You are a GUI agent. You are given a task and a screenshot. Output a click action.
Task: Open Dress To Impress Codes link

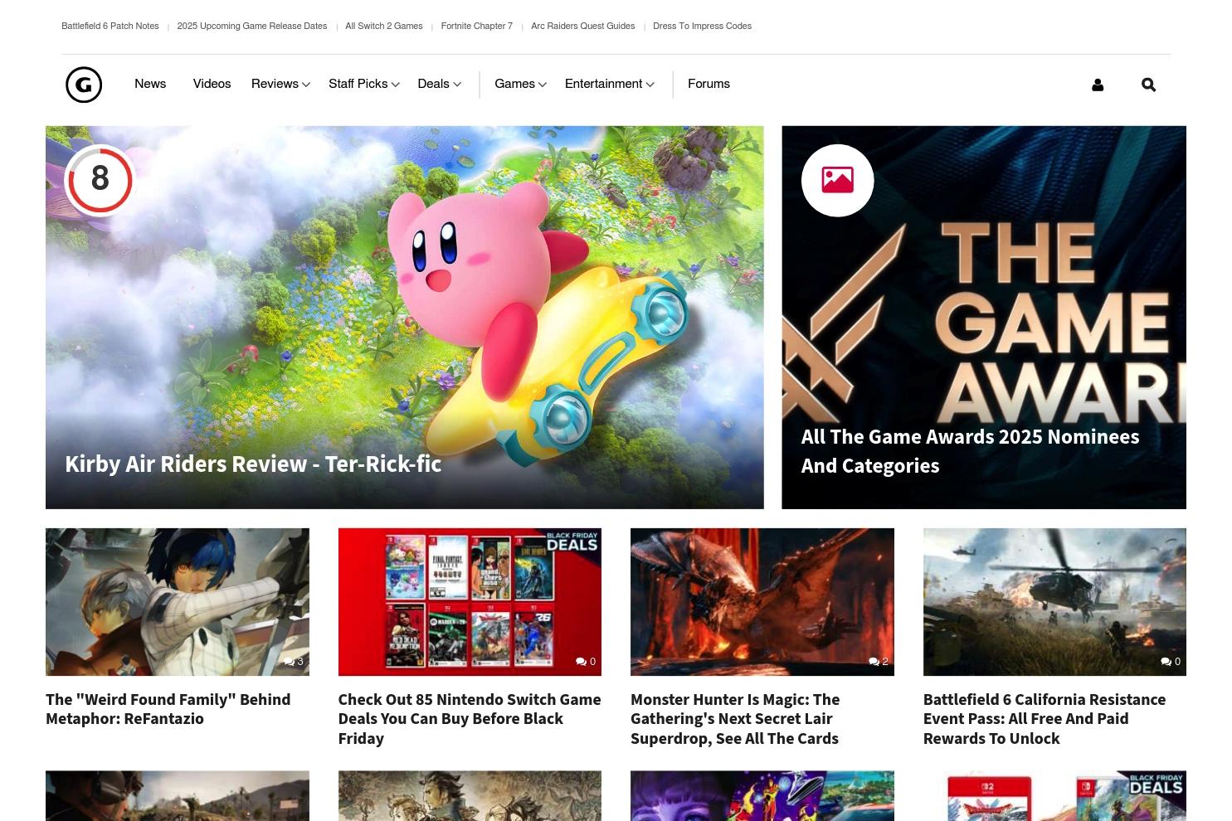tap(703, 27)
